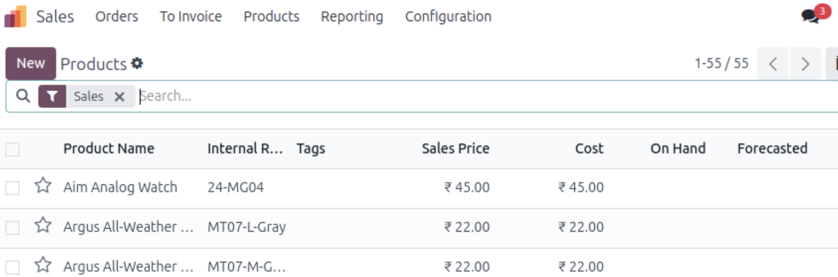This screenshot has height=277, width=838.
Task: Open the messages chat icon with badge
Action: click(x=815, y=14)
